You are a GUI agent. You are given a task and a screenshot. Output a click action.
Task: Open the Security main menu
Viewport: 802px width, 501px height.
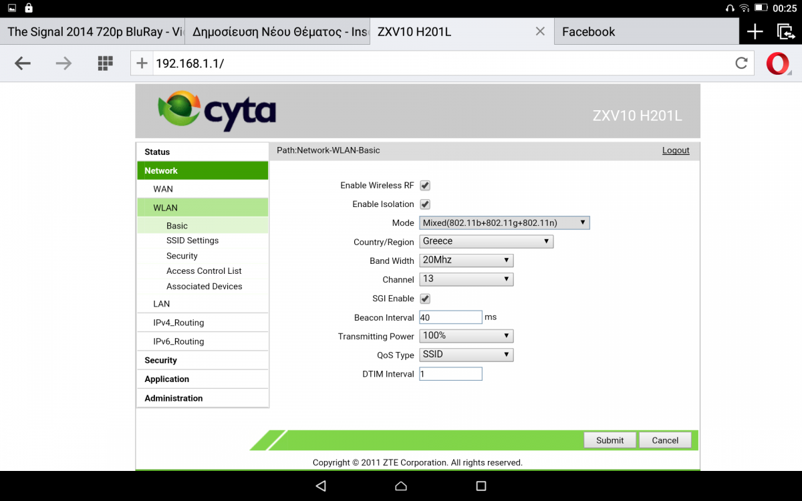click(x=203, y=360)
